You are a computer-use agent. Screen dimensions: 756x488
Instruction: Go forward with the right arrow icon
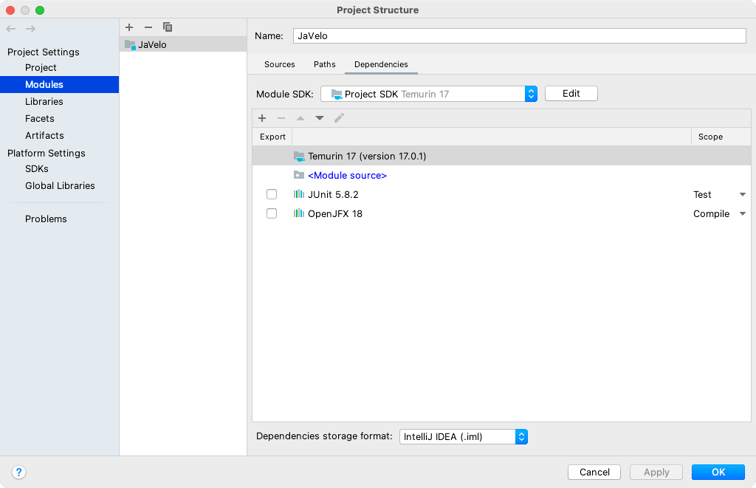click(30, 29)
